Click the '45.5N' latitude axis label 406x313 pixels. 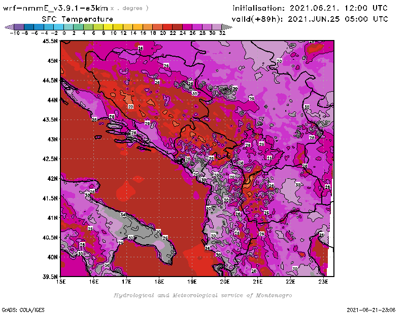[50, 41]
